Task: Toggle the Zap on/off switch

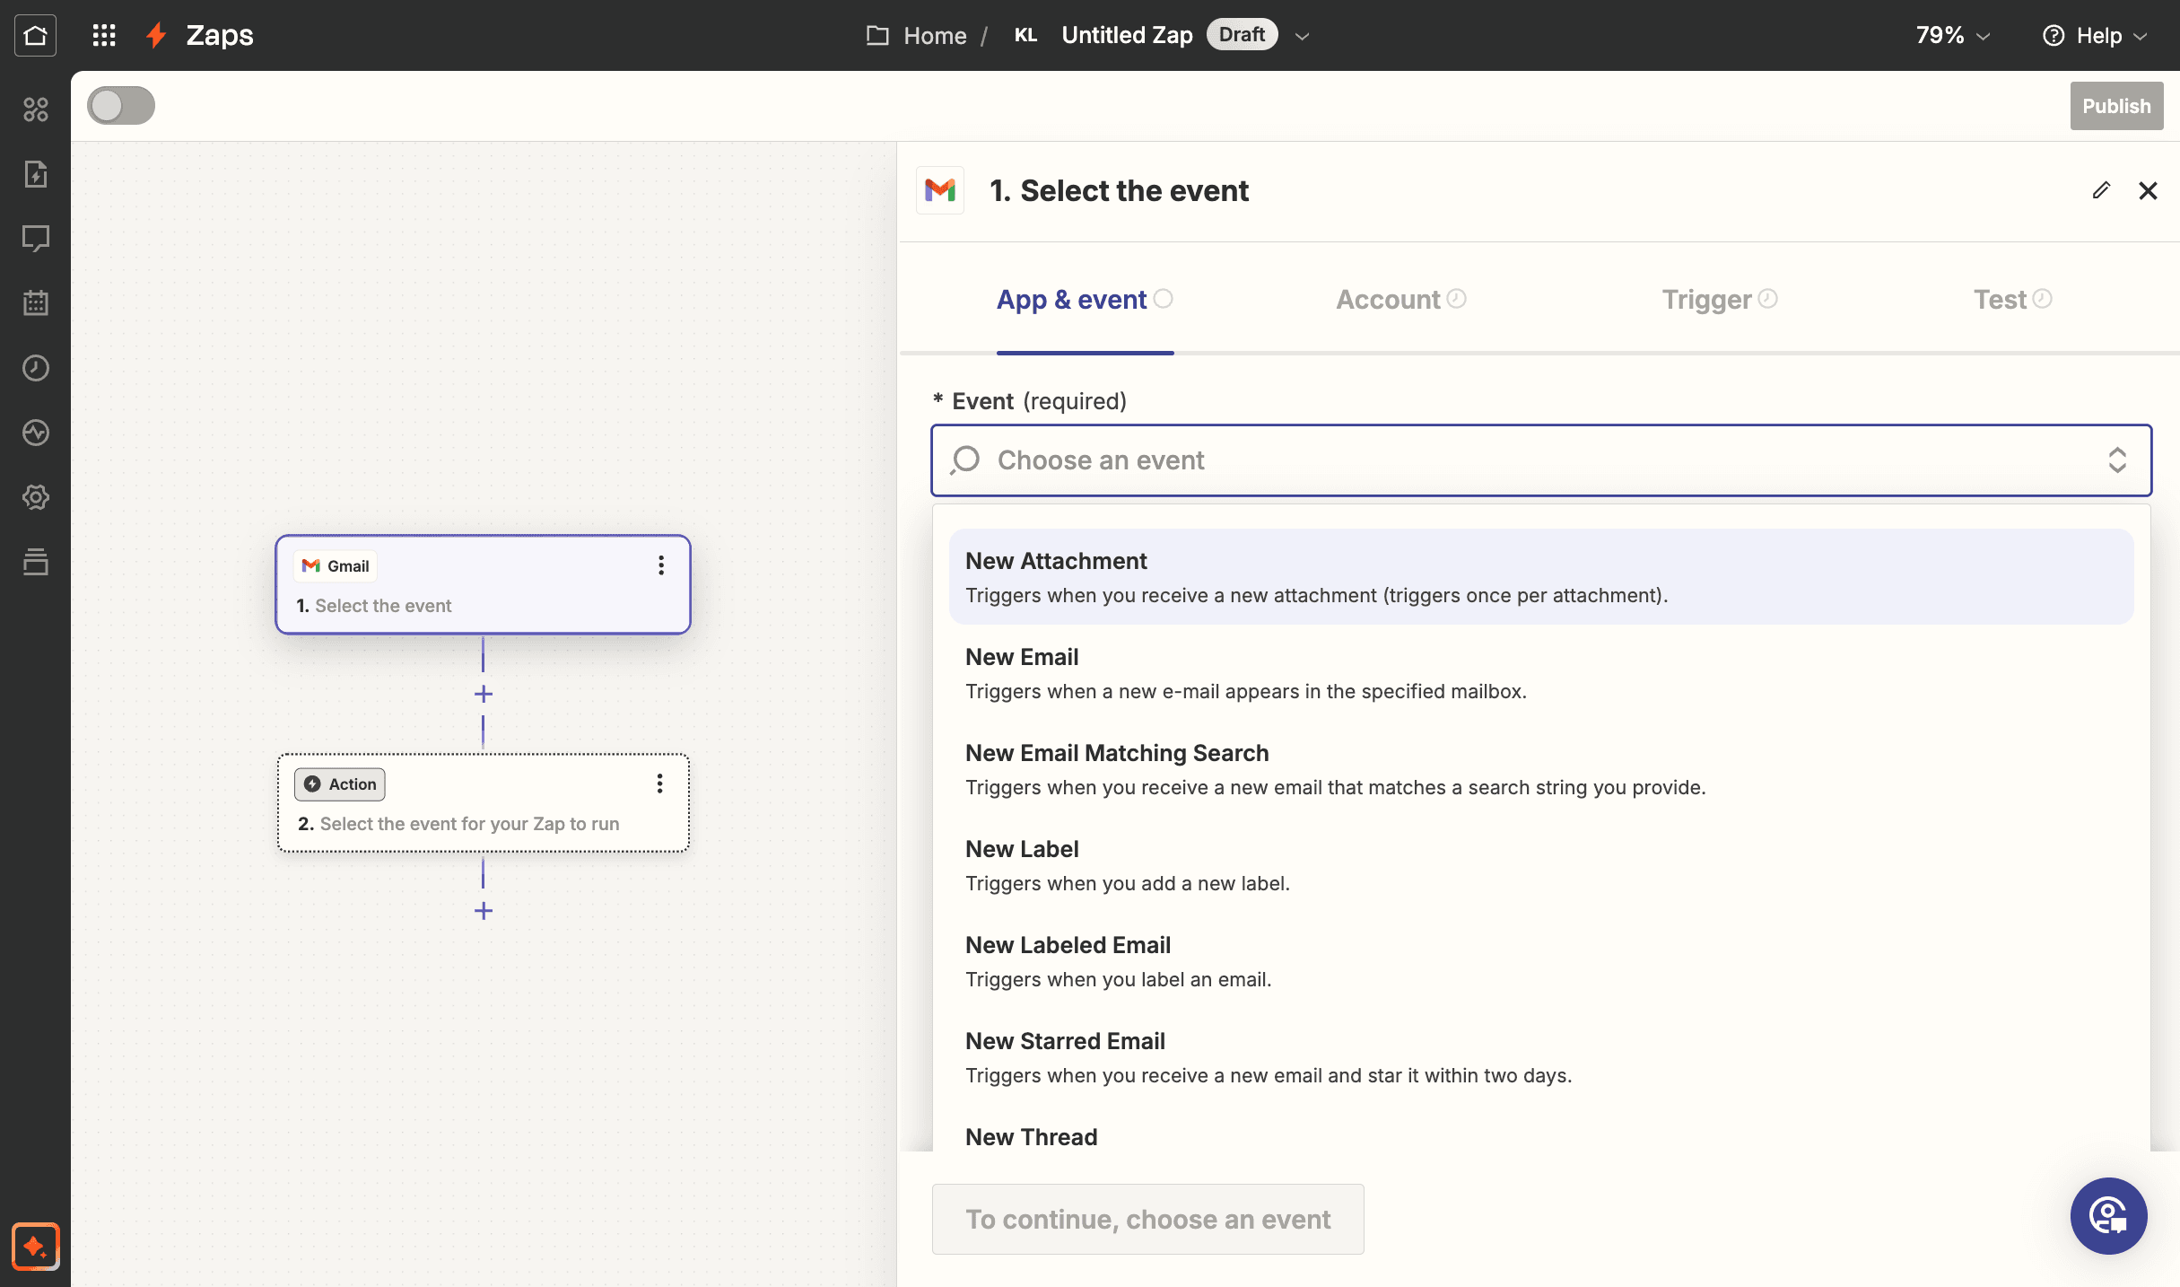Action: click(x=121, y=106)
